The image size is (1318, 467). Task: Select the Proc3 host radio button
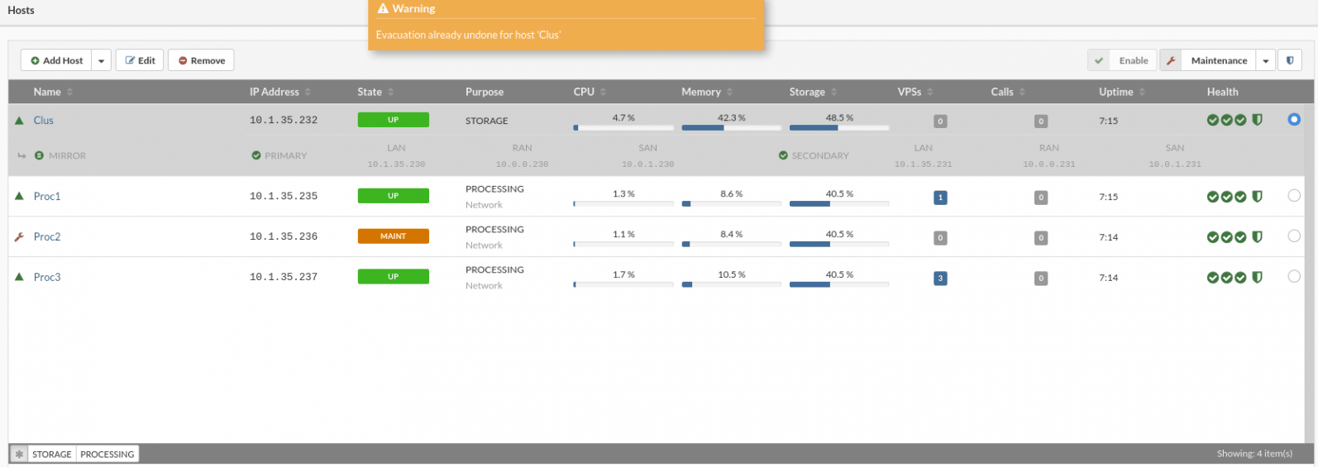1294,277
